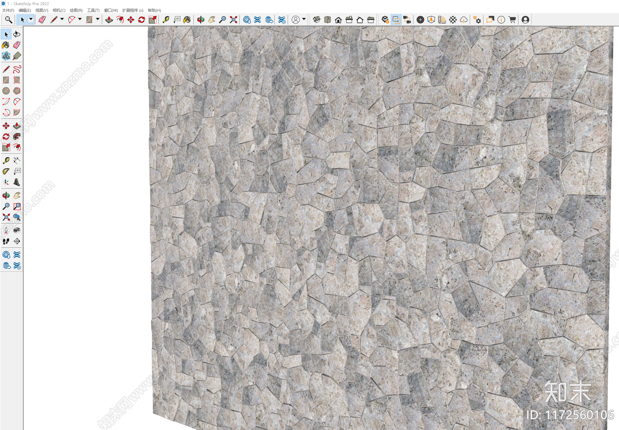
Task: Select the Position Camera tool
Action: pyautogui.click(x=6, y=231)
